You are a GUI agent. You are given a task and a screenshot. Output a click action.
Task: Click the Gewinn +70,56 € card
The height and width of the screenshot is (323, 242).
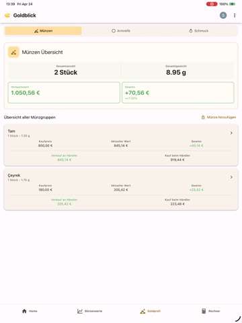pyautogui.click(x=178, y=93)
